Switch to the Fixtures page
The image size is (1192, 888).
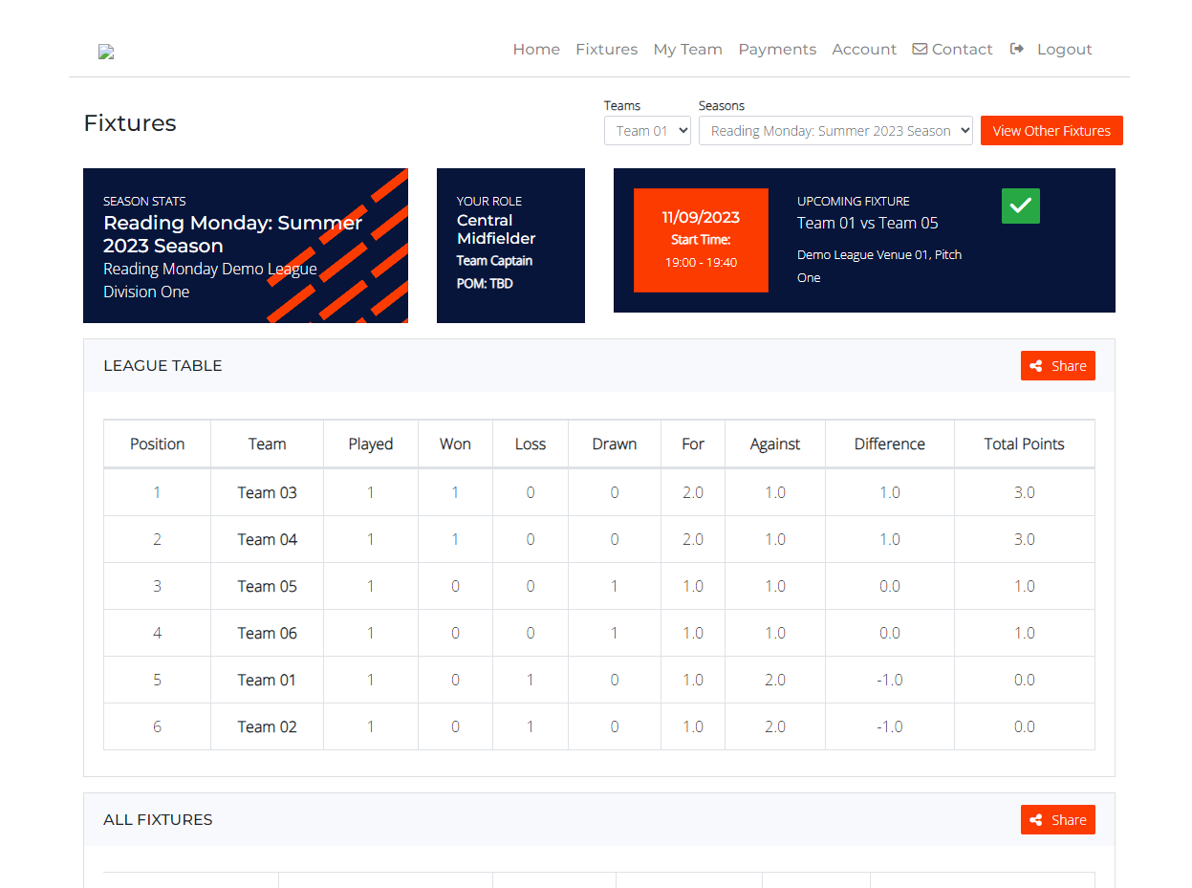[x=606, y=49]
